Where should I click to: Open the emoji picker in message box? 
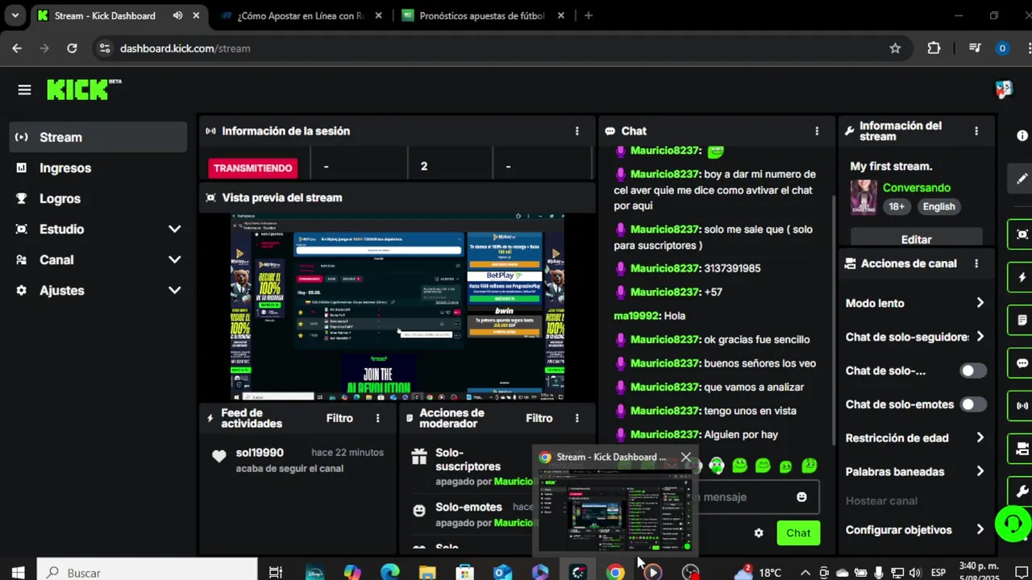801,497
